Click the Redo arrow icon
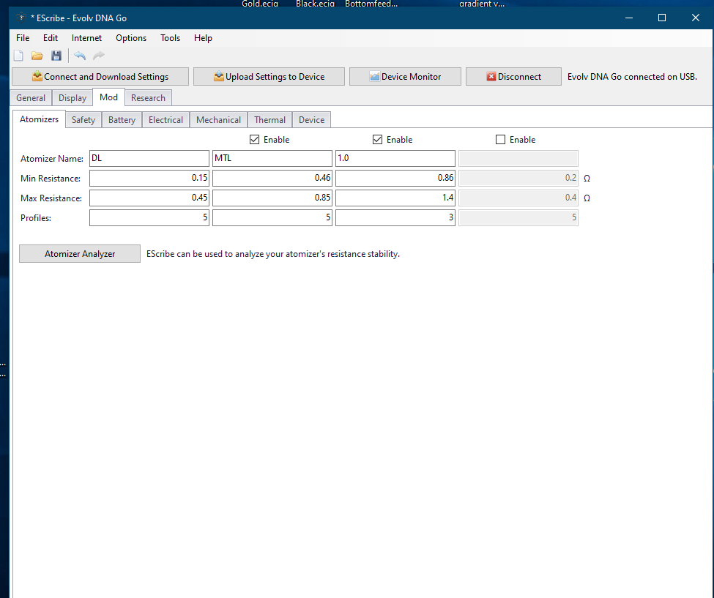Image resolution: width=714 pixels, height=598 pixels. click(x=99, y=56)
